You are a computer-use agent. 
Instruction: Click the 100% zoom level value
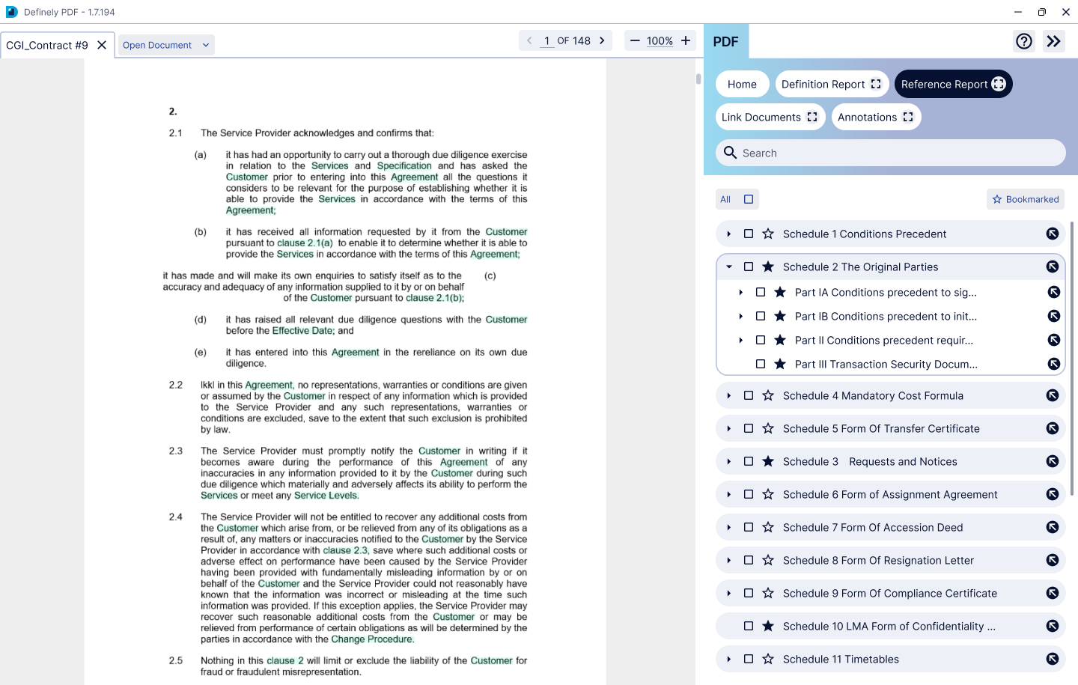[x=660, y=41]
